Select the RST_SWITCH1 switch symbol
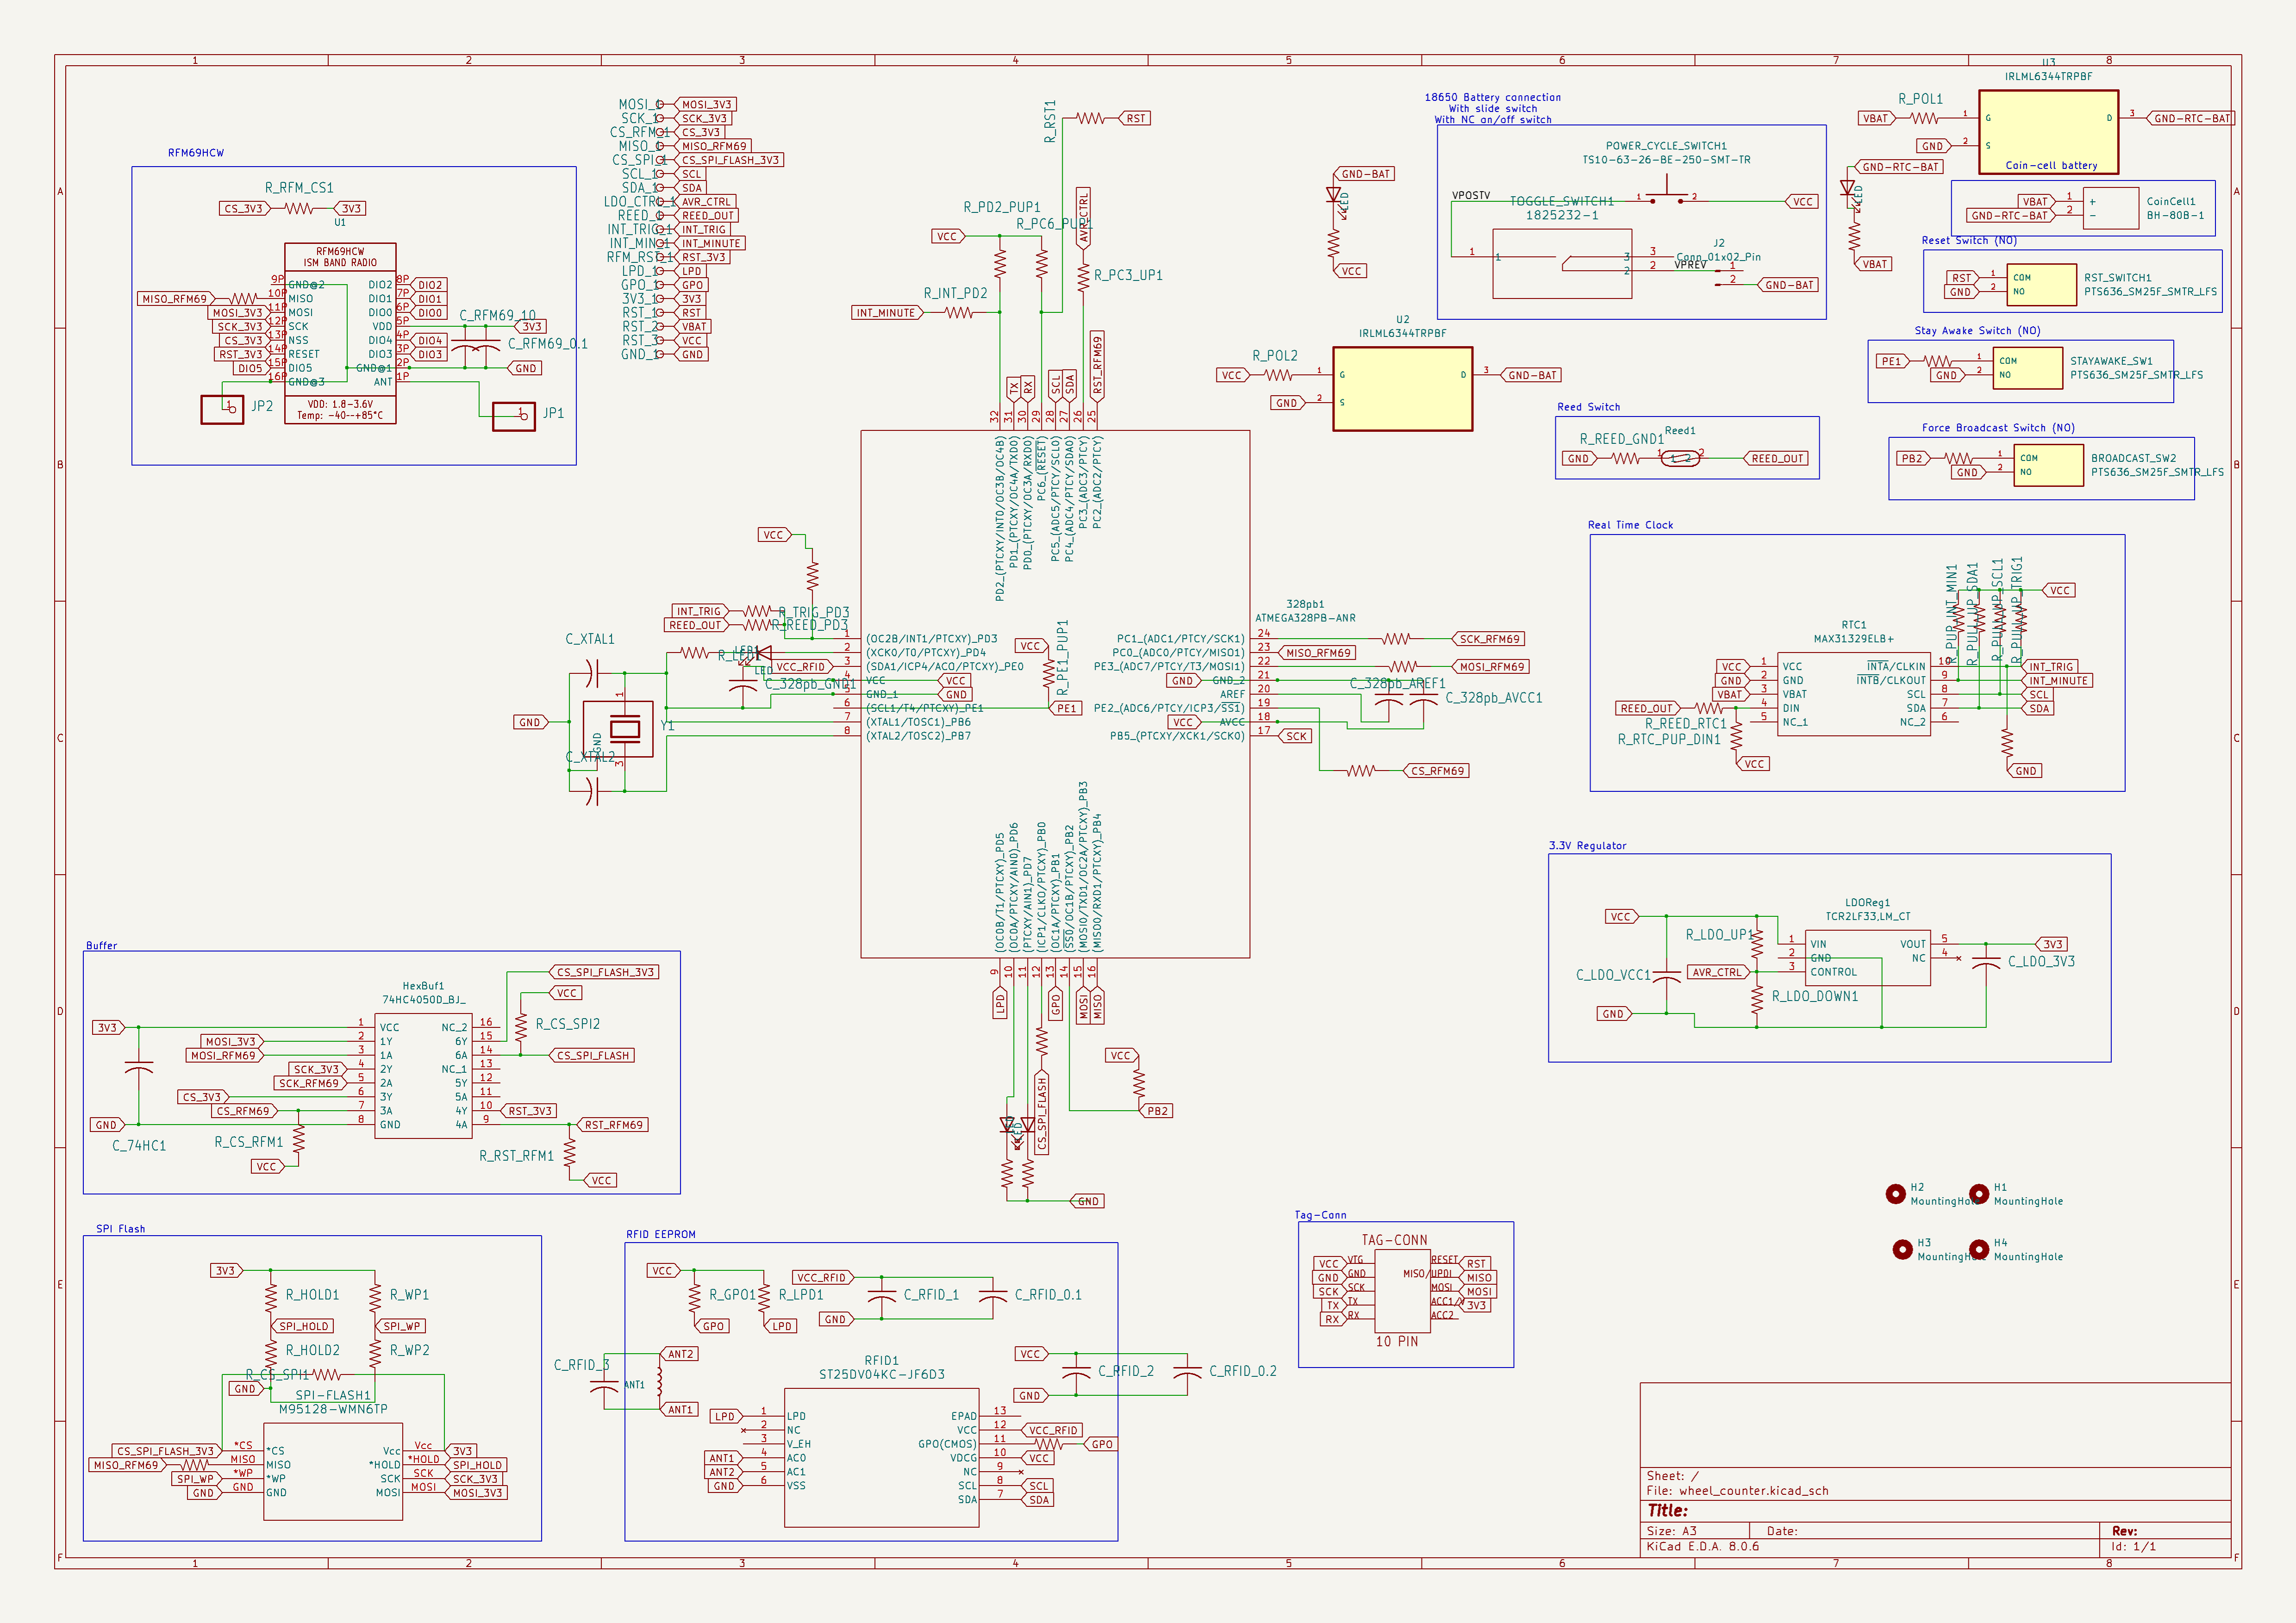This screenshot has width=2296, height=1623. pos(2041,285)
